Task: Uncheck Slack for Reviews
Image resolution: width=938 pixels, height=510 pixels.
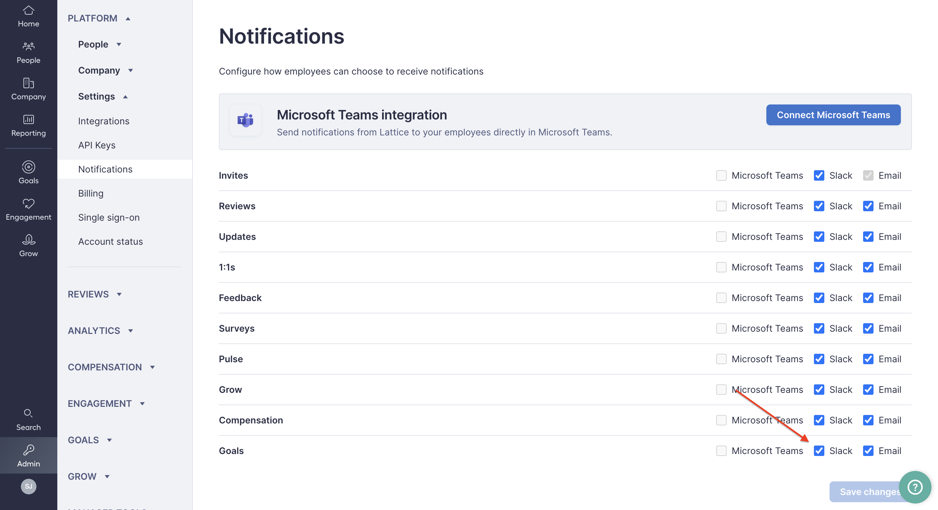Action: pyautogui.click(x=818, y=206)
